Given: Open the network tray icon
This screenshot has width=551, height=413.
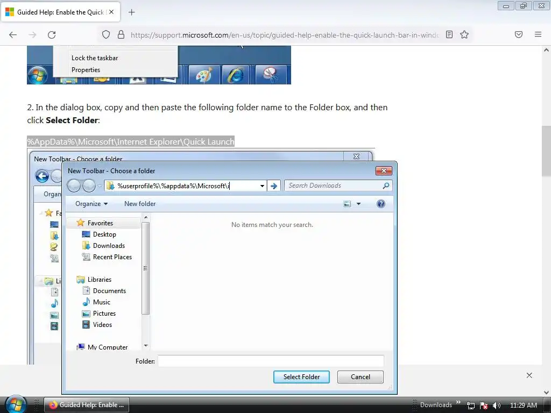Looking at the screenshot, I should tap(471, 405).
